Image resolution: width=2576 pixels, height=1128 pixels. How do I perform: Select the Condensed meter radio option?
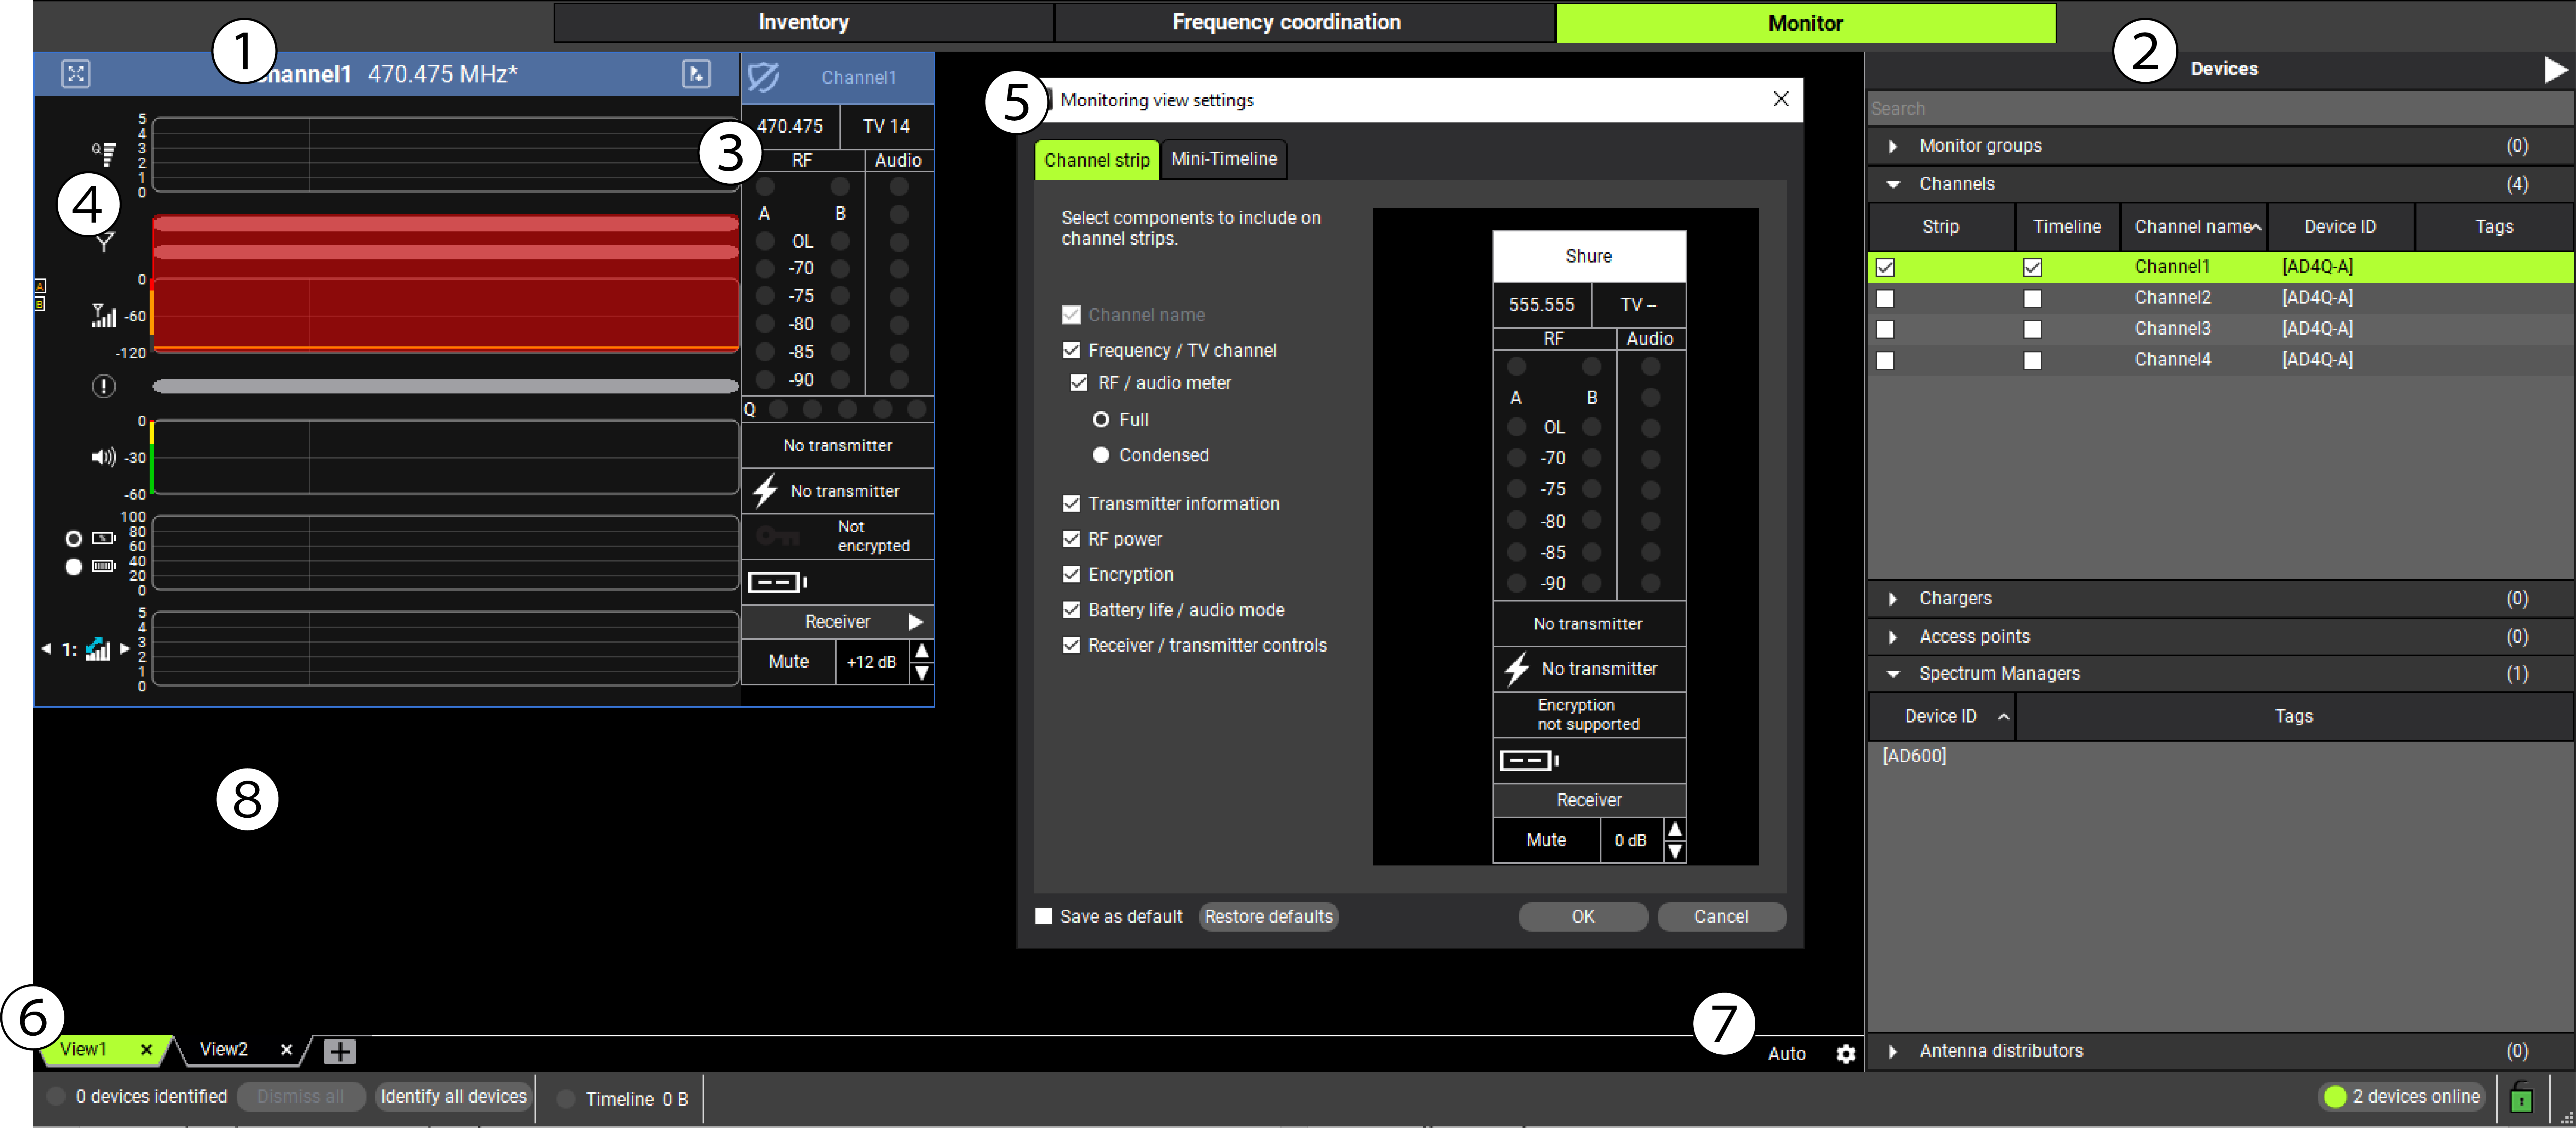pyautogui.click(x=1101, y=455)
